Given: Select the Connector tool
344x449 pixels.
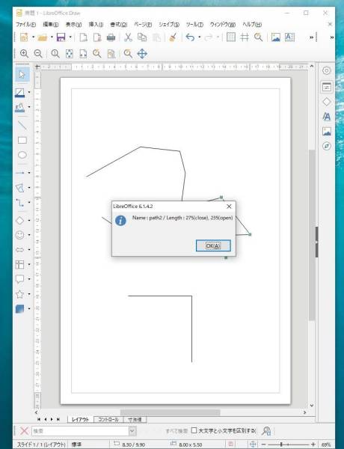Looking at the screenshot, I should click(x=19, y=203).
